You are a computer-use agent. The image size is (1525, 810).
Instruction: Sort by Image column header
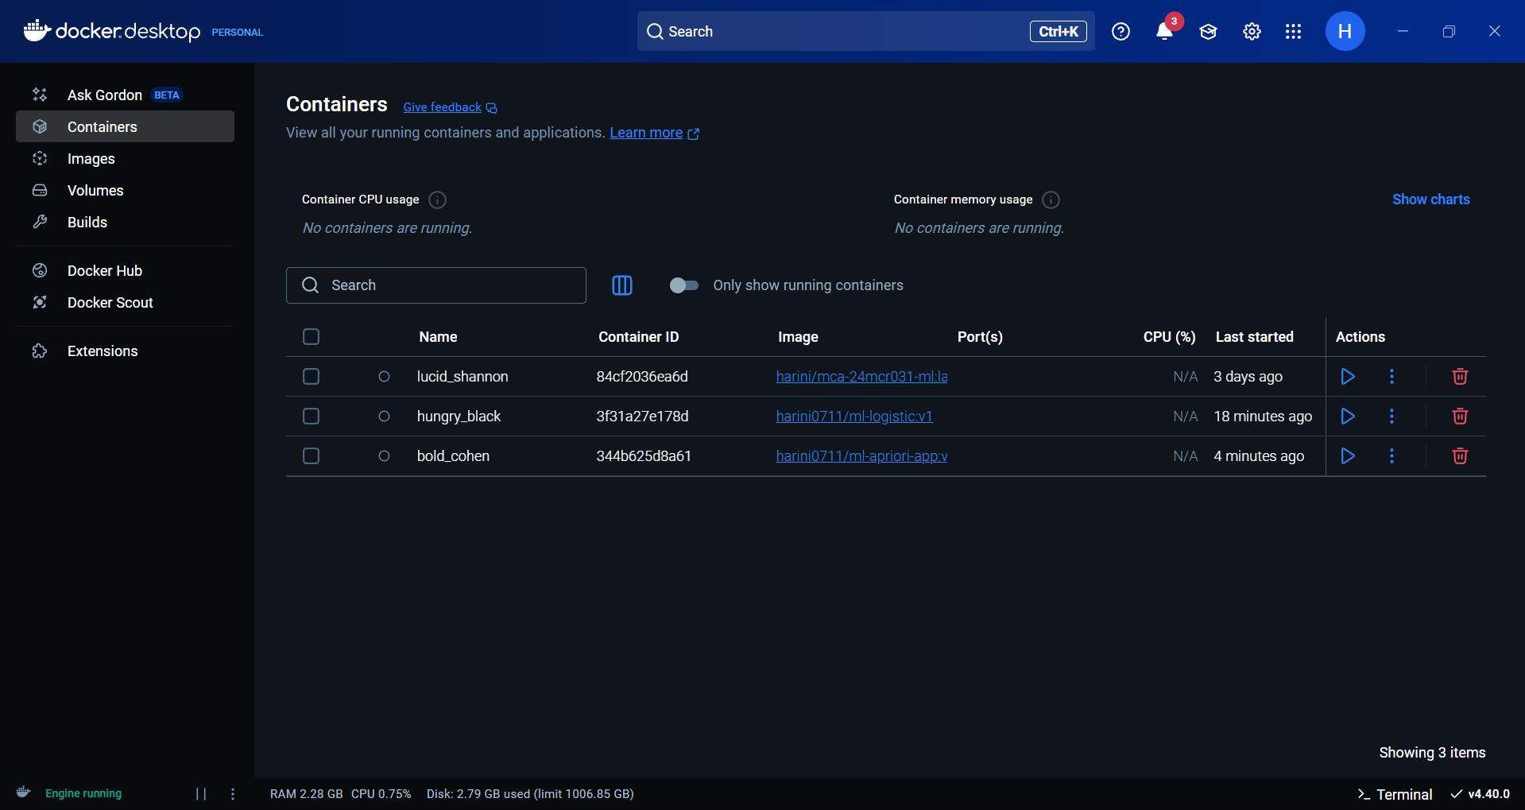tap(798, 337)
